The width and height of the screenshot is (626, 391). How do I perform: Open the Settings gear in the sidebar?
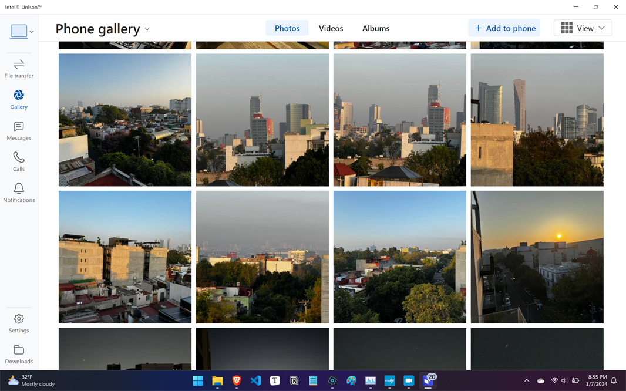point(19,323)
